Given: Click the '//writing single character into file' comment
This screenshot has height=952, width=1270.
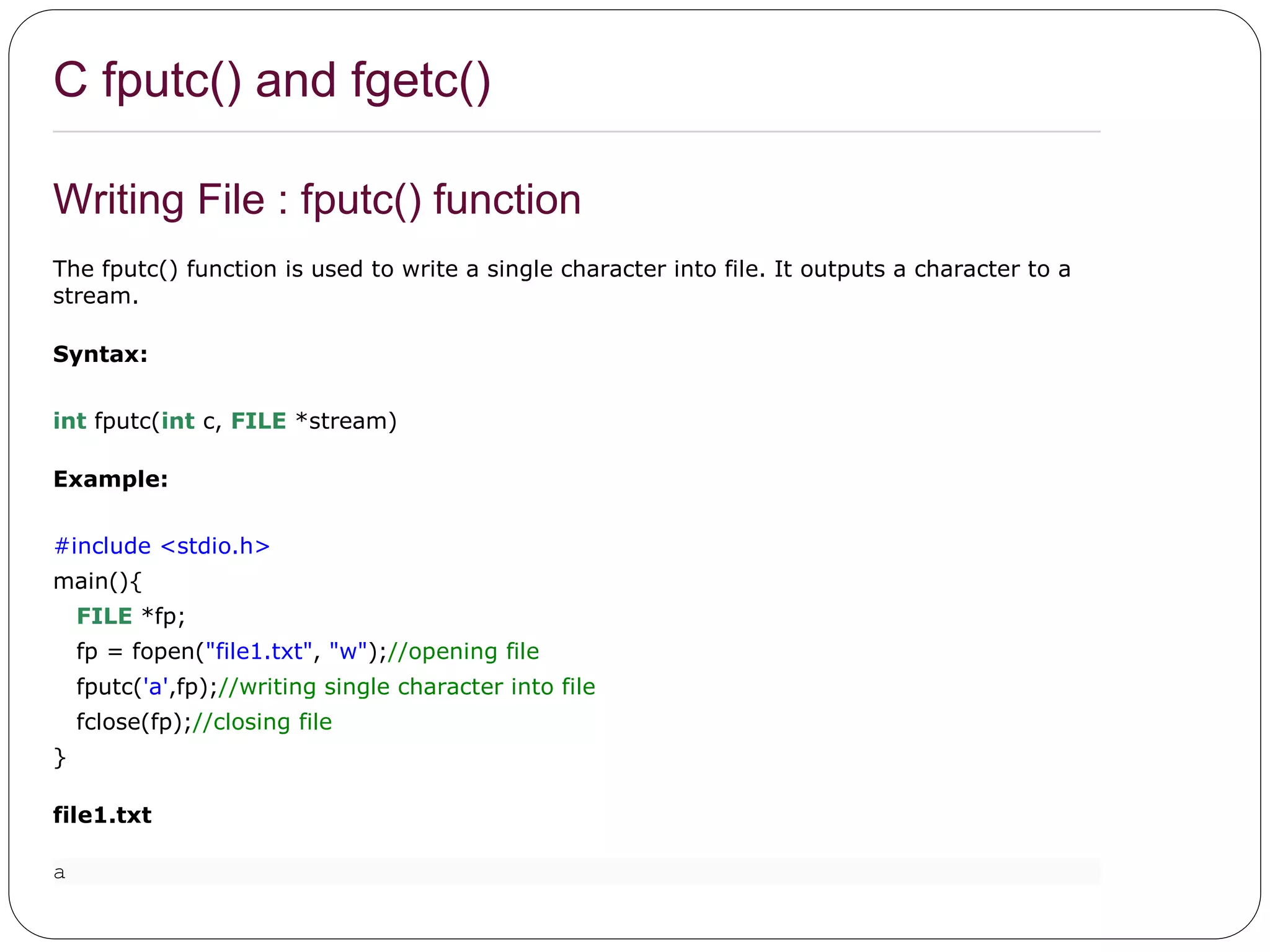Looking at the screenshot, I should pyautogui.click(x=406, y=687).
